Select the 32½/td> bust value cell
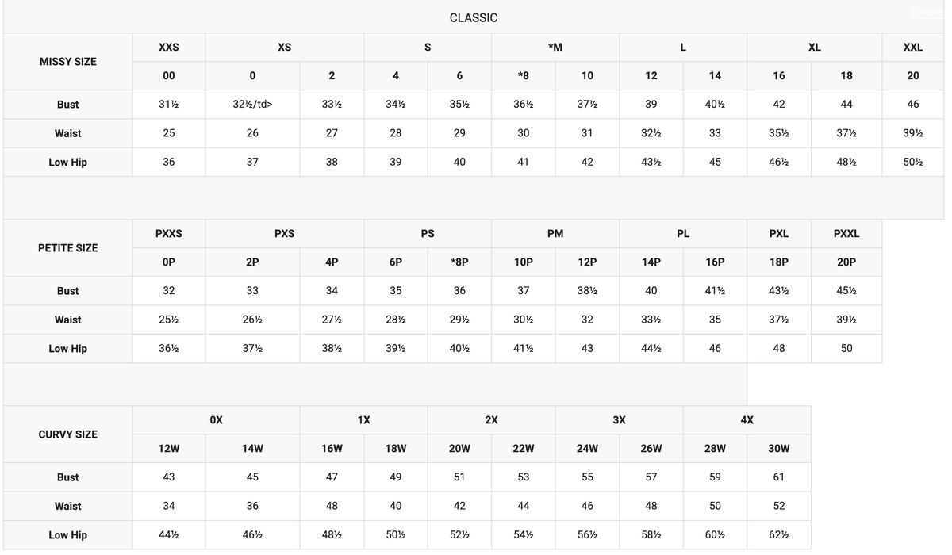952x555 pixels. pos(252,104)
